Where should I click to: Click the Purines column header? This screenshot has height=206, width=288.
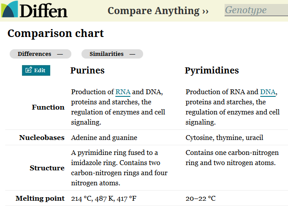[x=88, y=70]
